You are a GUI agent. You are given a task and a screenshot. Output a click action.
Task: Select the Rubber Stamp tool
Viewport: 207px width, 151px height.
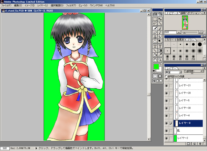(155, 37)
